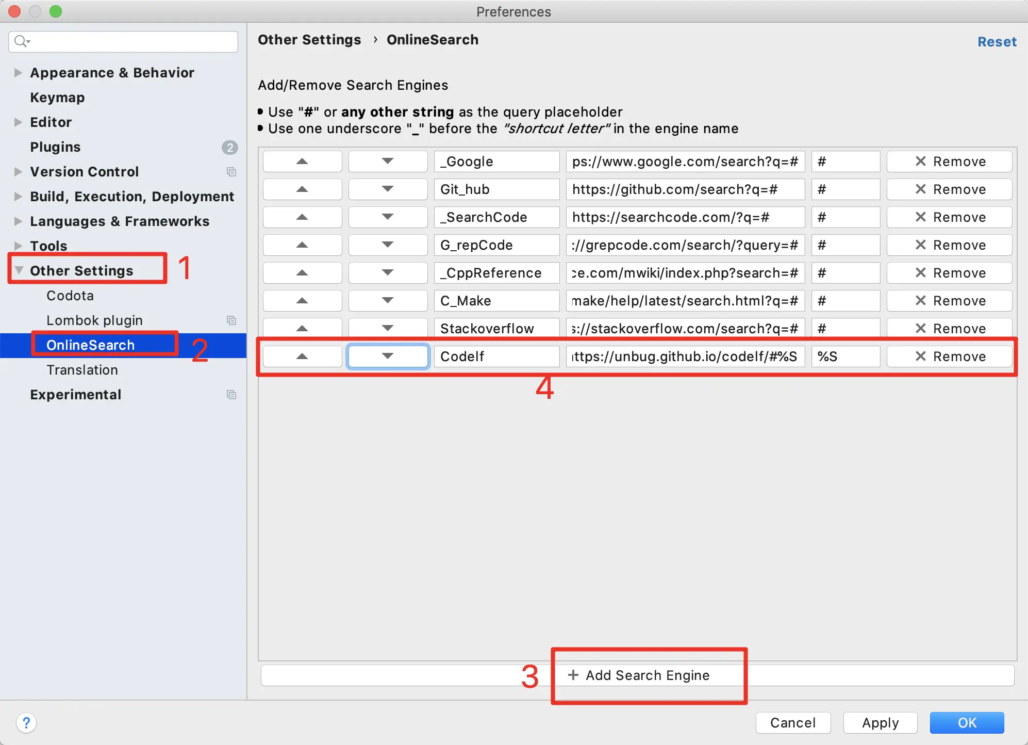Click the search magnifier icon in settings filter
The width and height of the screenshot is (1028, 745).
tap(21, 41)
